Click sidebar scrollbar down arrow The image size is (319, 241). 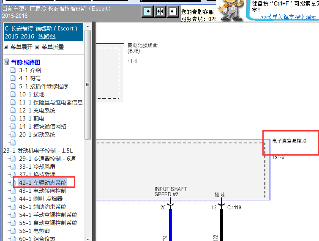coord(88,239)
